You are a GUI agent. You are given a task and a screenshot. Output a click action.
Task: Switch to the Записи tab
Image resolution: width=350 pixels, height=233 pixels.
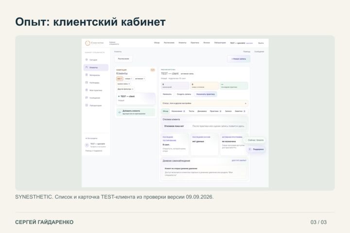(228, 111)
